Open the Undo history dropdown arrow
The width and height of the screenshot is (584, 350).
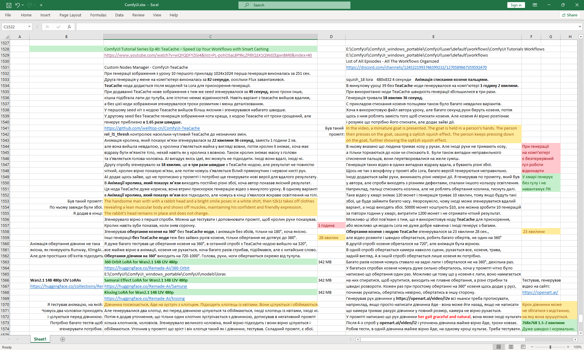pyautogui.click(x=23, y=5)
